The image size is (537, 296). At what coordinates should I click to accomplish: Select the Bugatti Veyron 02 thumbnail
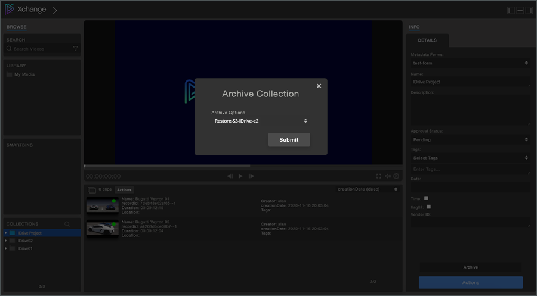point(103,229)
